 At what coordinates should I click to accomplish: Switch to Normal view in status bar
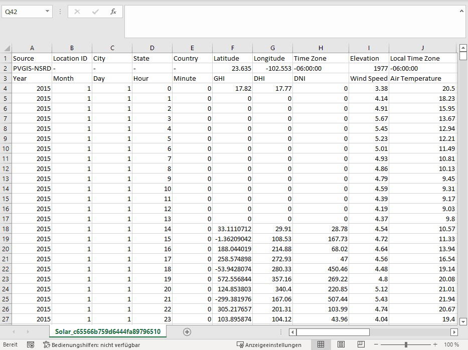321,344
